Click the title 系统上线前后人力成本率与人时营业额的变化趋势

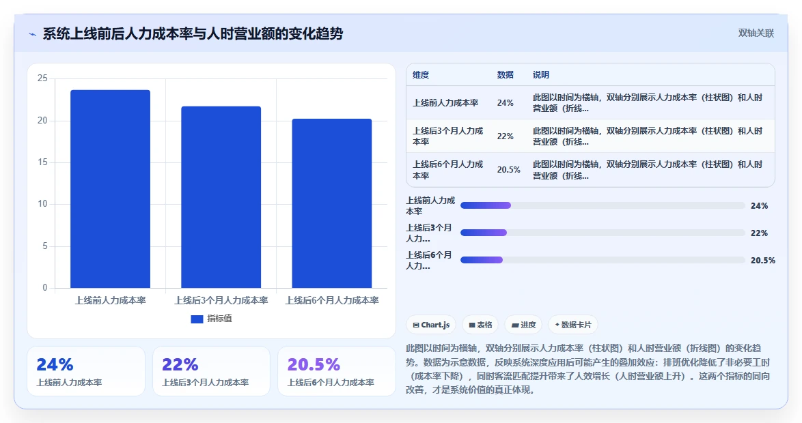click(x=193, y=34)
